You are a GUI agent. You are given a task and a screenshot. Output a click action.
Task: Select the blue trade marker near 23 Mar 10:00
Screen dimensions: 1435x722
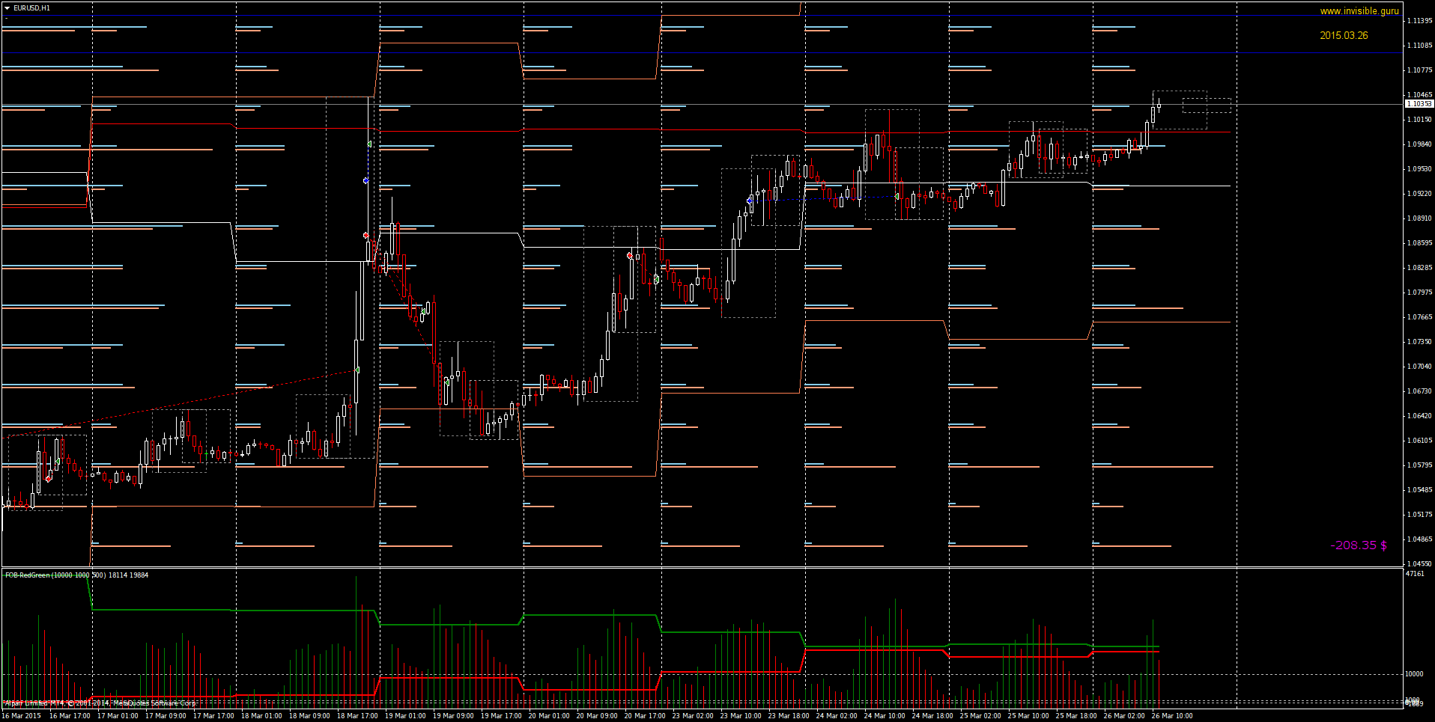[750, 201]
